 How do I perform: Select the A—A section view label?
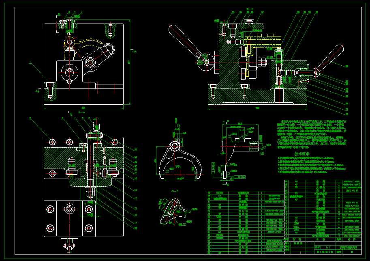click(82, 112)
